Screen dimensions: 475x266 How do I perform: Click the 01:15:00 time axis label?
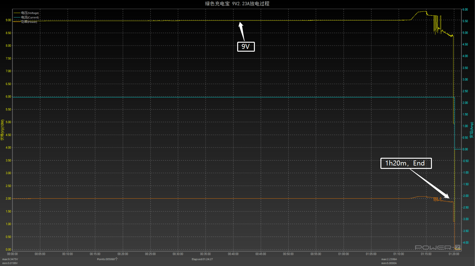point(426,254)
